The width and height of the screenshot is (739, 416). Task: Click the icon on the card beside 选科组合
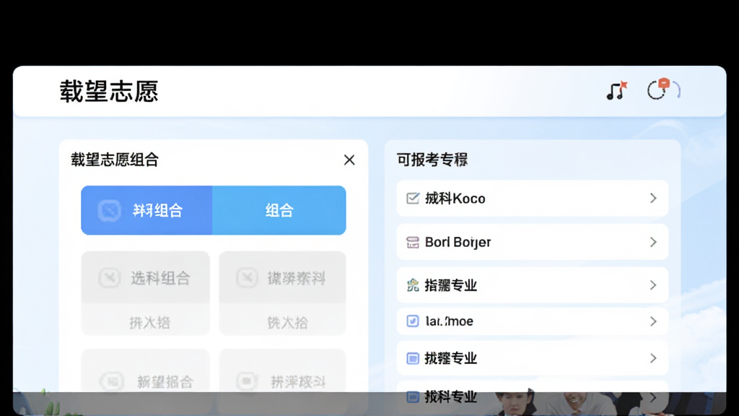click(247, 278)
